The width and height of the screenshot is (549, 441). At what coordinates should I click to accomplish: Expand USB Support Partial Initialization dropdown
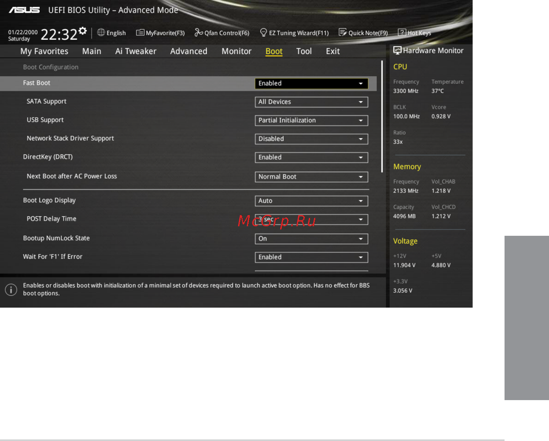coord(311,121)
